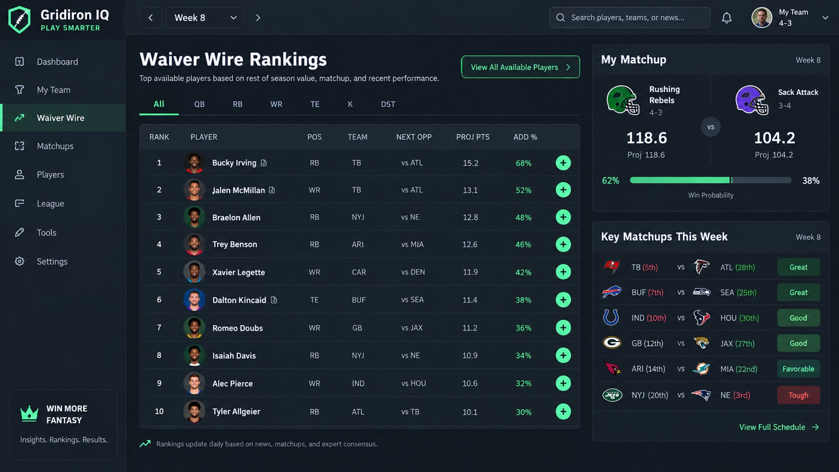Open news note icon beside Jalen McMillan

pyautogui.click(x=272, y=190)
